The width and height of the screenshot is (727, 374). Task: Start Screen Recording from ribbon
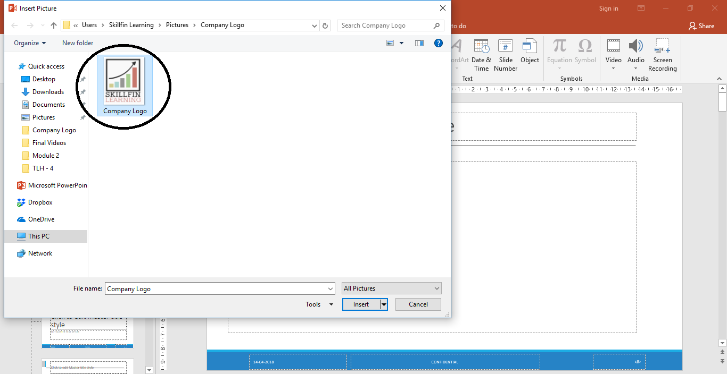click(663, 55)
